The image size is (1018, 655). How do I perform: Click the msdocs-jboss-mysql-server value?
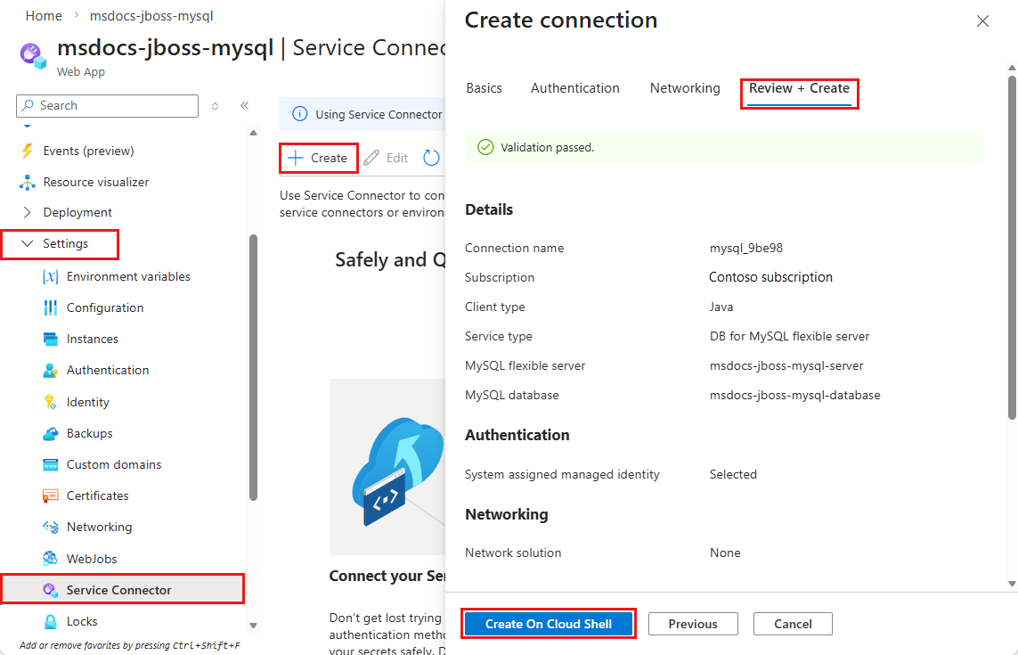786,366
